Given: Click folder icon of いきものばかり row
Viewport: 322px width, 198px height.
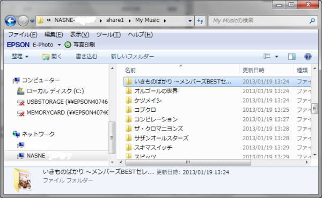Looking at the screenshot, I should click(129, 81).
